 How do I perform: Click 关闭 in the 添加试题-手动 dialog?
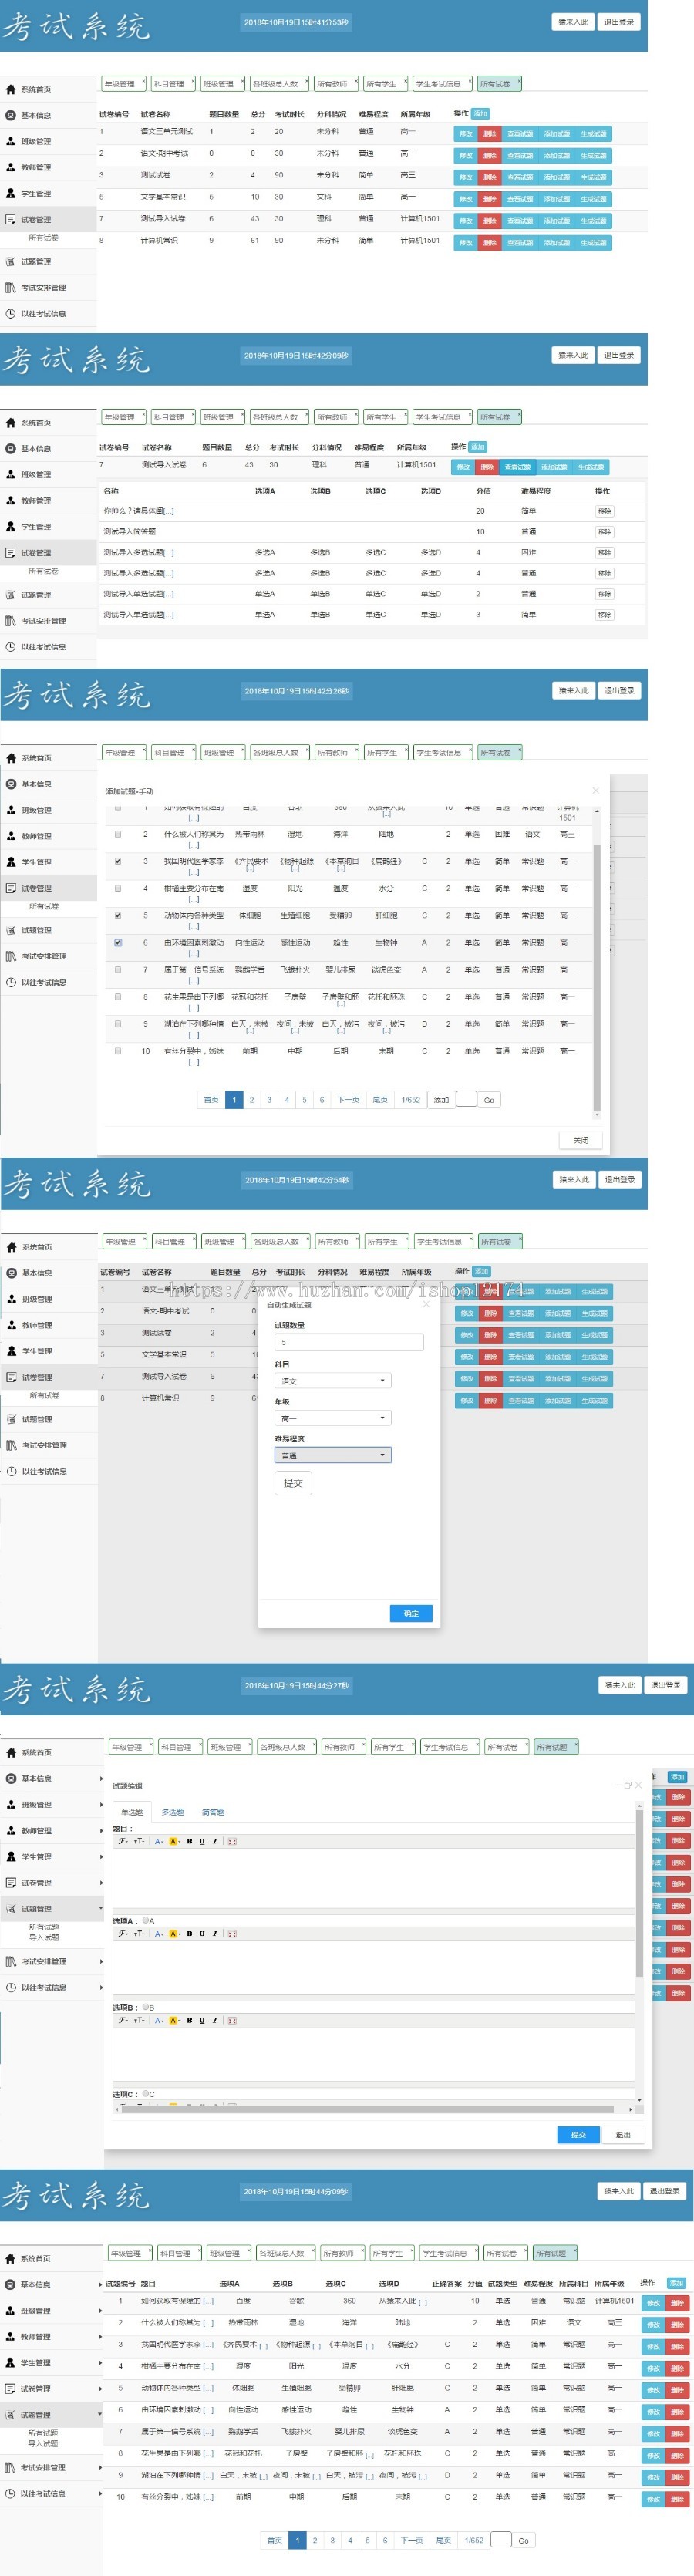point(581,1140)
